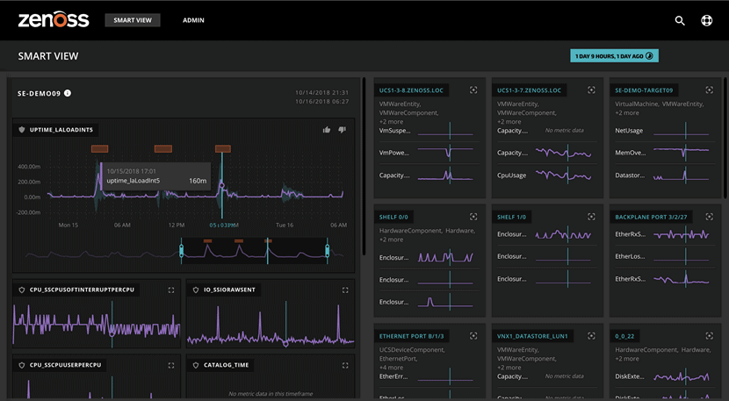Click thumbs down on uptime_laLoadInt5 chart
This screenshot has height=401, width=729.
click(x=343, y=130)
